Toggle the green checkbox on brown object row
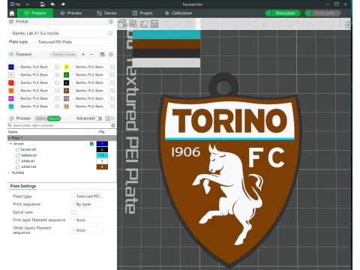The width and height of the screenshot is (360, 270). tap(91, 144)
